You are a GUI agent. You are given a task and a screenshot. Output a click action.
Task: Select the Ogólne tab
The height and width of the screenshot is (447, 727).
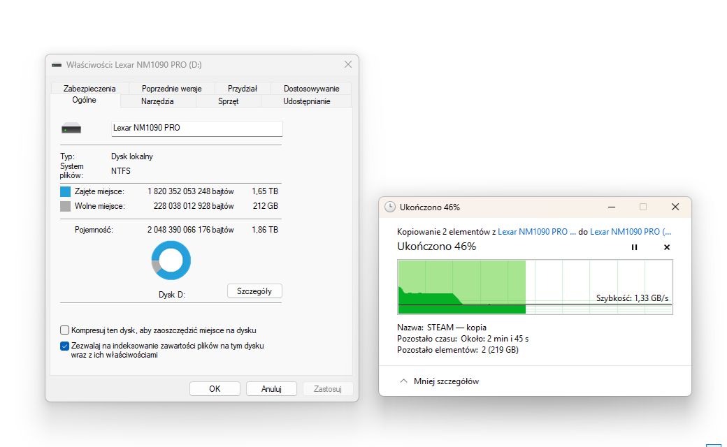point(85,100)
